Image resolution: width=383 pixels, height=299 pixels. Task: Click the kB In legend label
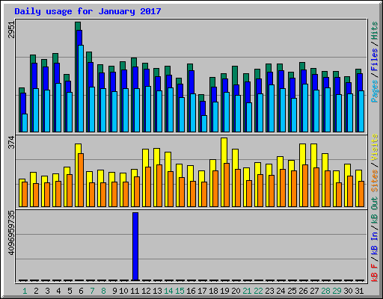374,243
